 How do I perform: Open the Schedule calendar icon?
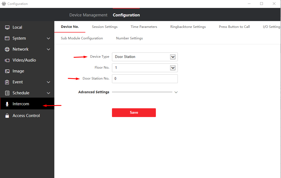click(x=7, y=93)
